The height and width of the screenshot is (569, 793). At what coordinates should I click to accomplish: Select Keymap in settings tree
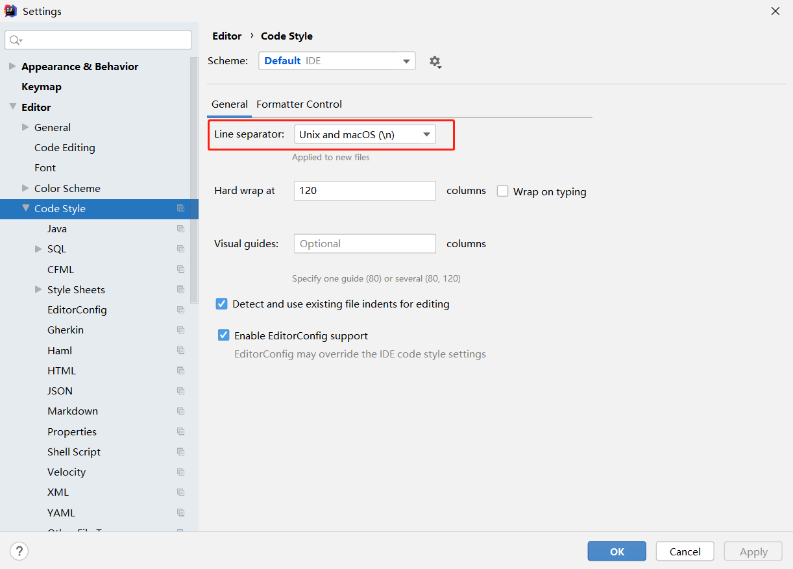(42, 87)
